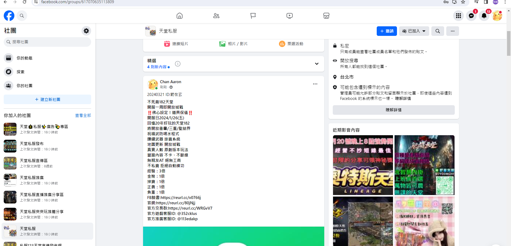This screenshot has width=511, height=246.
Task: Open the FB臉書 reurl.cc/v0766j link
Action: click(181, 198)
